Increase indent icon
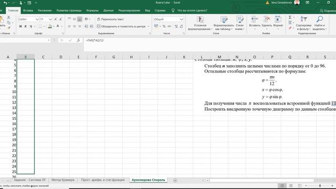 point(91,26)
